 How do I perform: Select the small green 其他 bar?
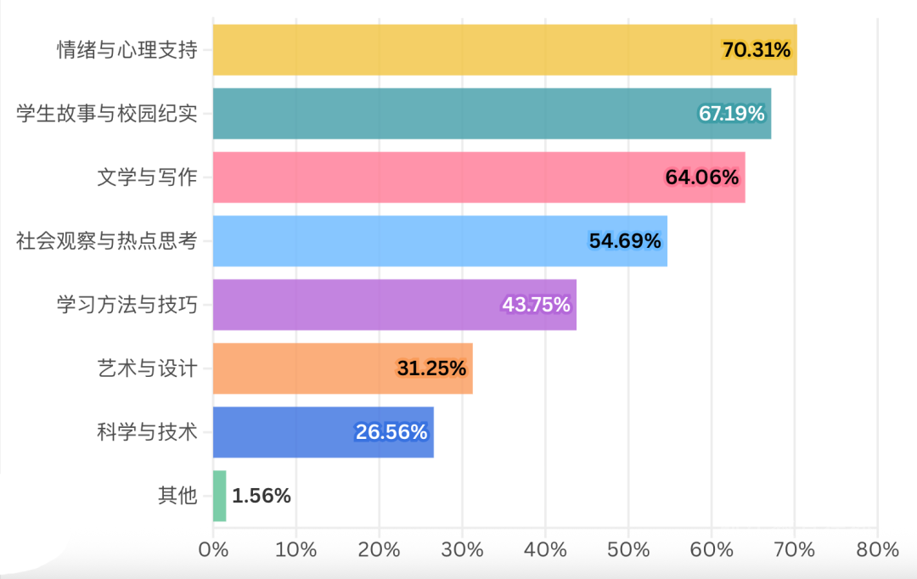click(x=219, y=496)
